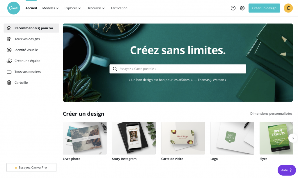Go to the Accueil tab
298x178 pixels.
(31, 8)
